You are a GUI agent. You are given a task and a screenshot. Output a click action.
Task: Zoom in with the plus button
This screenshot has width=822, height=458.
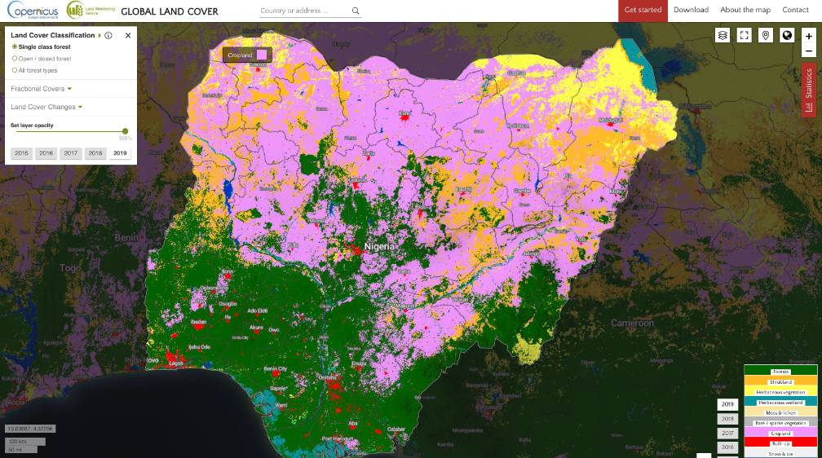click(x=809, y=36)
